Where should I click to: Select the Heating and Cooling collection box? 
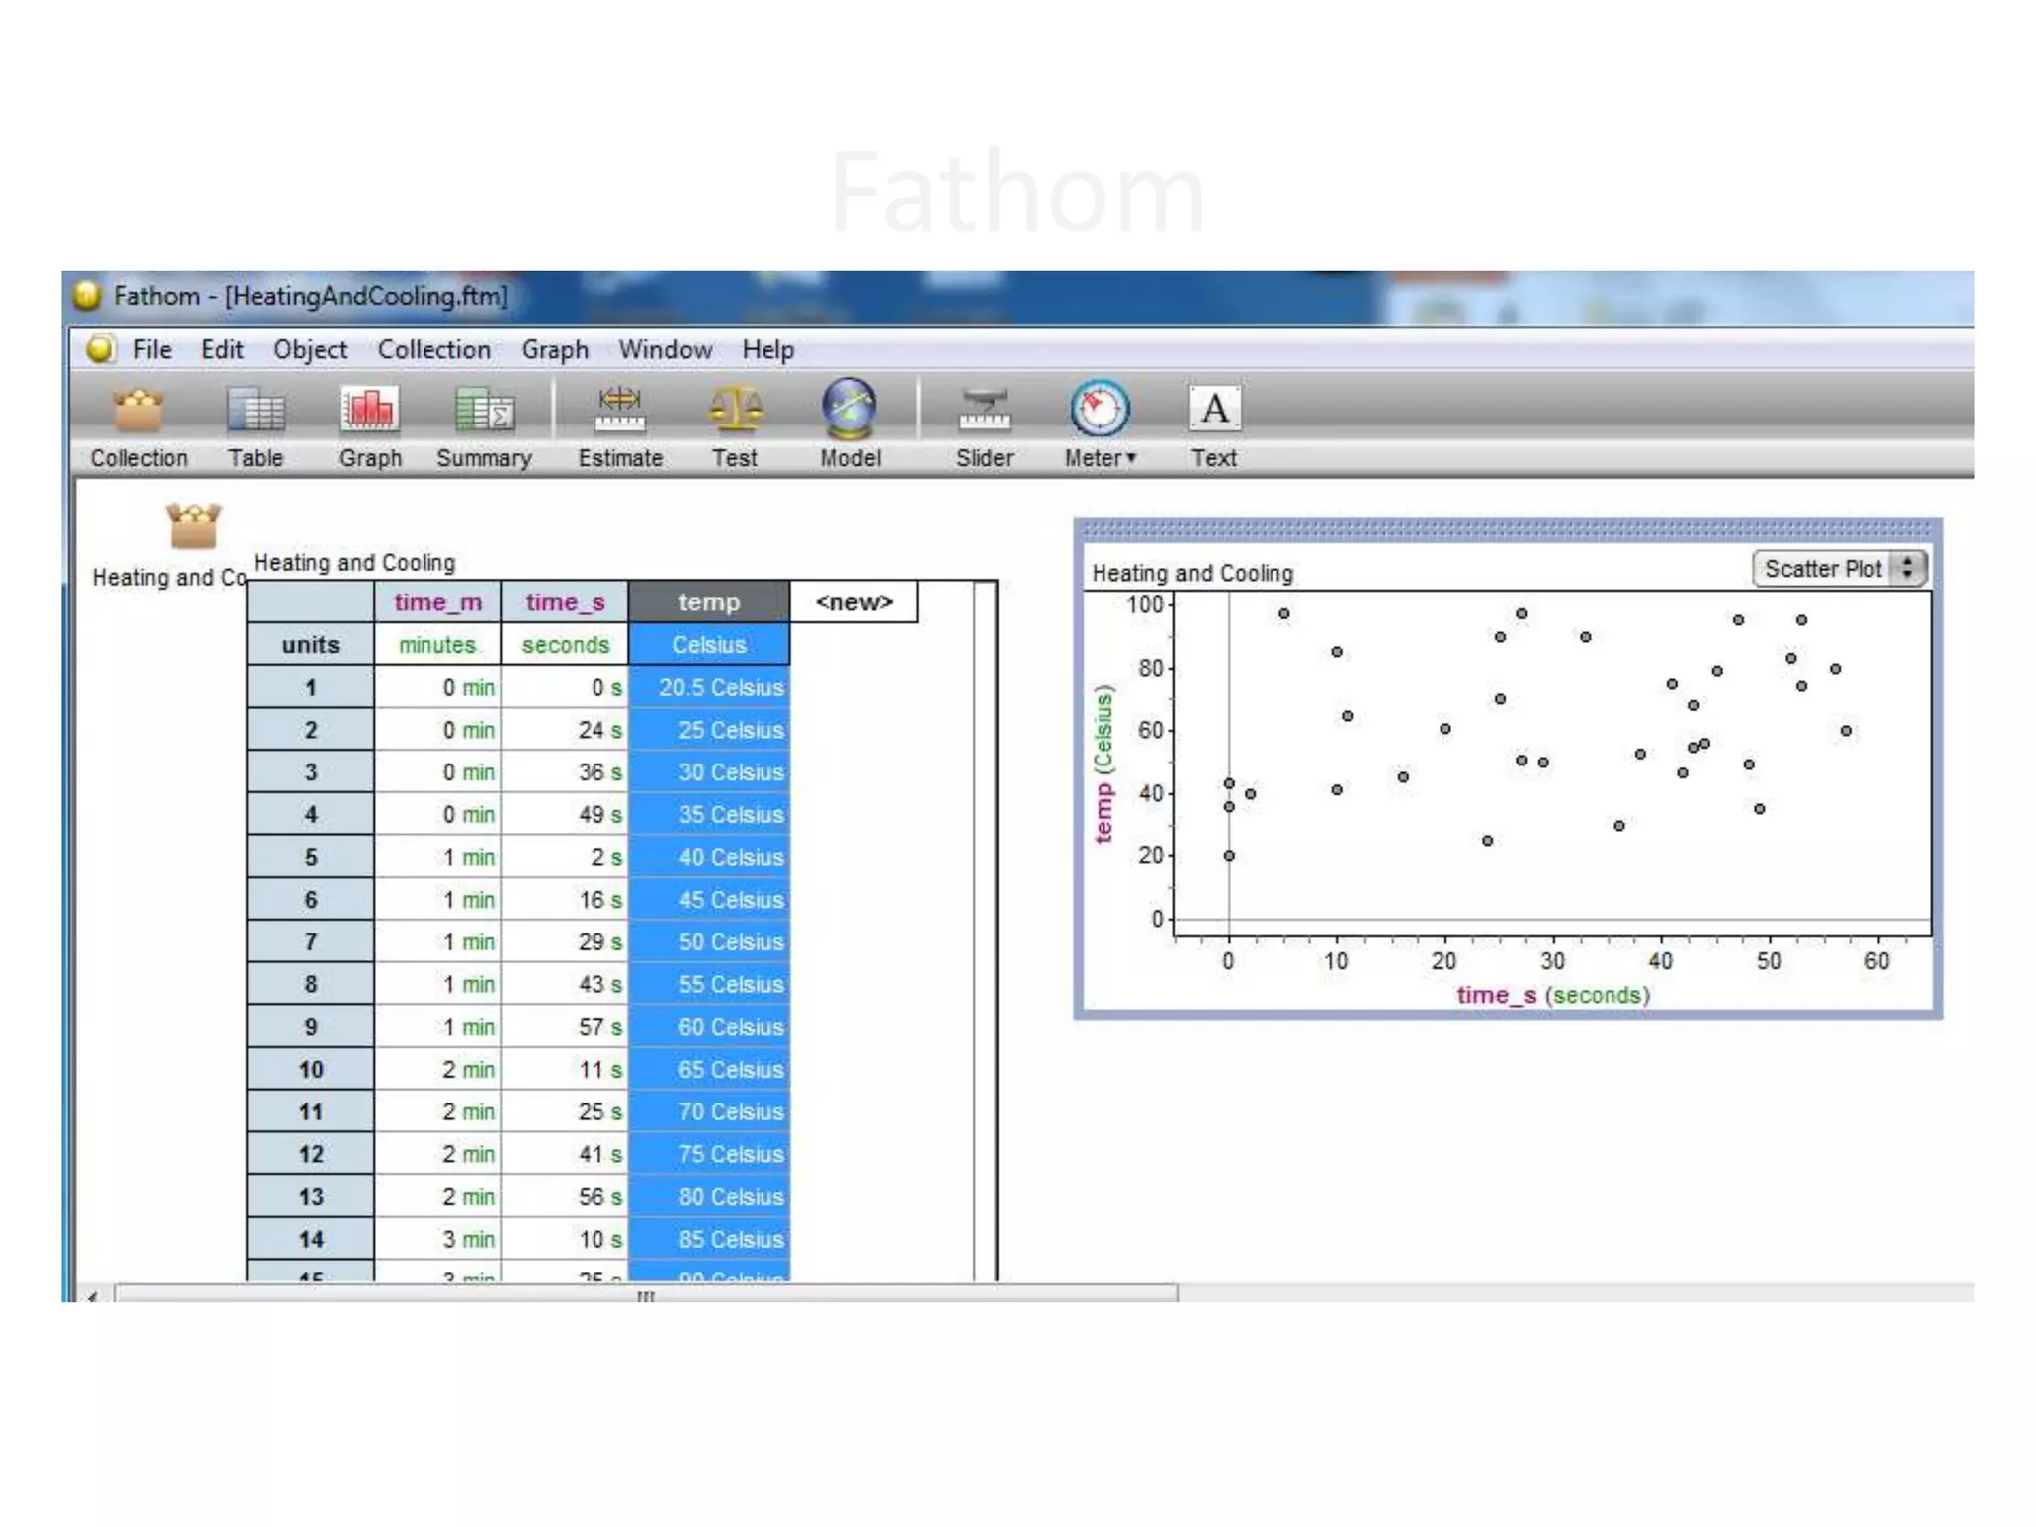tap(193, 526)
